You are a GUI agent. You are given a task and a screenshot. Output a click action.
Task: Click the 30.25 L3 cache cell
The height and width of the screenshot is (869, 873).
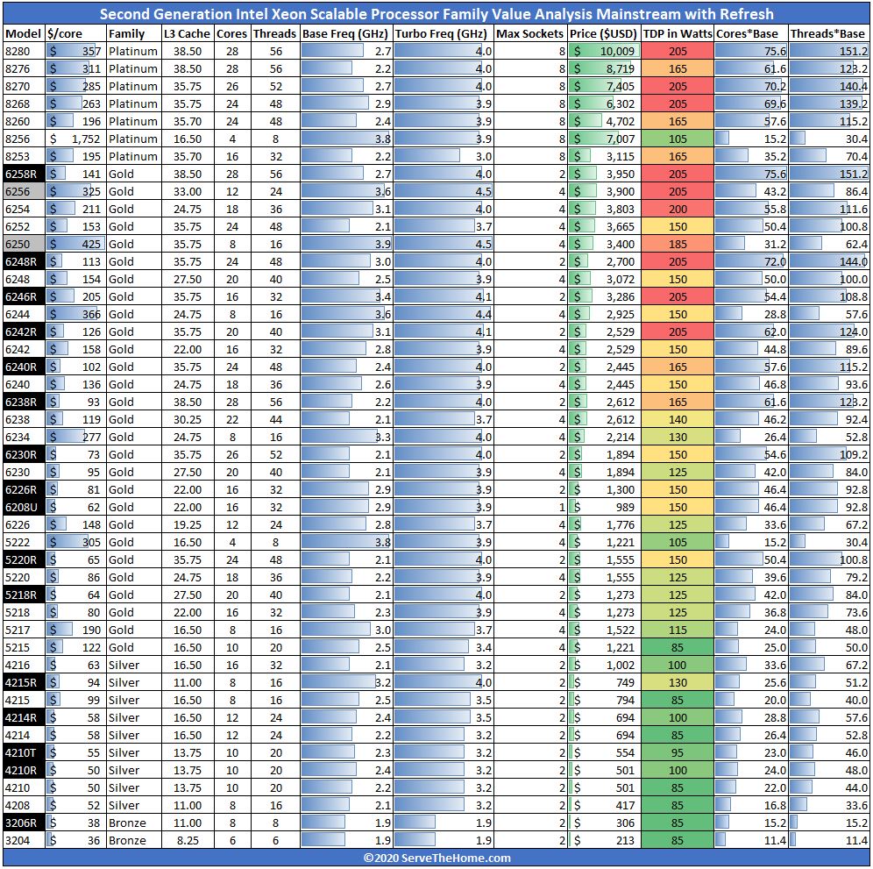click(188, 419)
